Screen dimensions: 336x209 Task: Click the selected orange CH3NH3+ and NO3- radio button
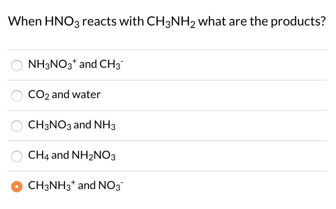[x=17, y=186]
